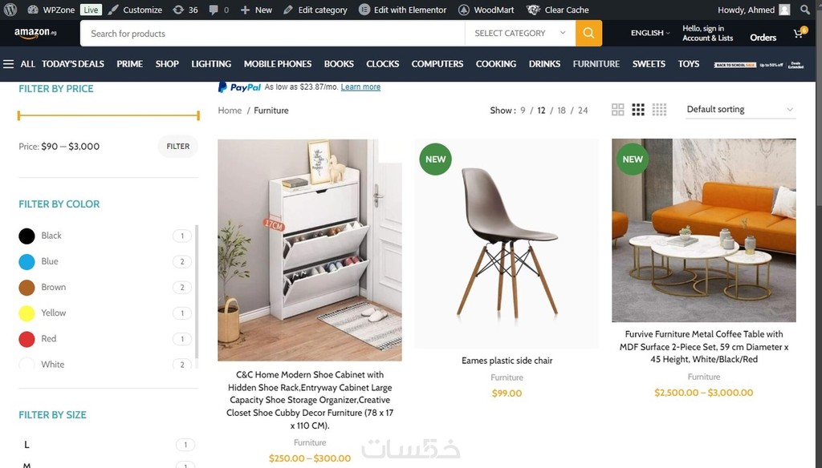The height and width of the screenshot is (468, 822).
Task: Click the price FILTER button
Action: pyautogui.click(x=177, y=147)
